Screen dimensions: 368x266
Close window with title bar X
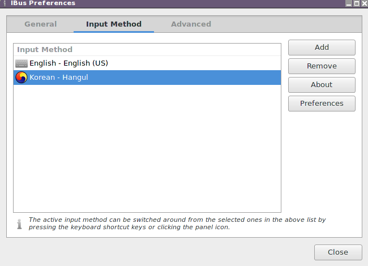pyautogui.click(x=364, y=3)
